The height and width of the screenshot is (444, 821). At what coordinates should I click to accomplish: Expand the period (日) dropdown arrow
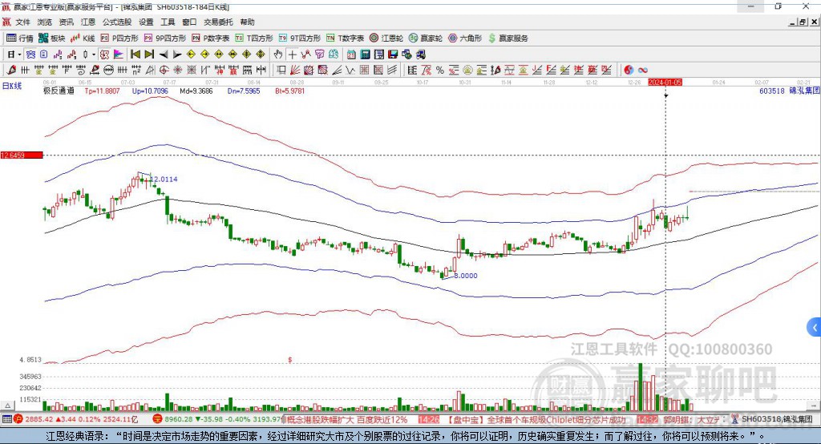19,54
